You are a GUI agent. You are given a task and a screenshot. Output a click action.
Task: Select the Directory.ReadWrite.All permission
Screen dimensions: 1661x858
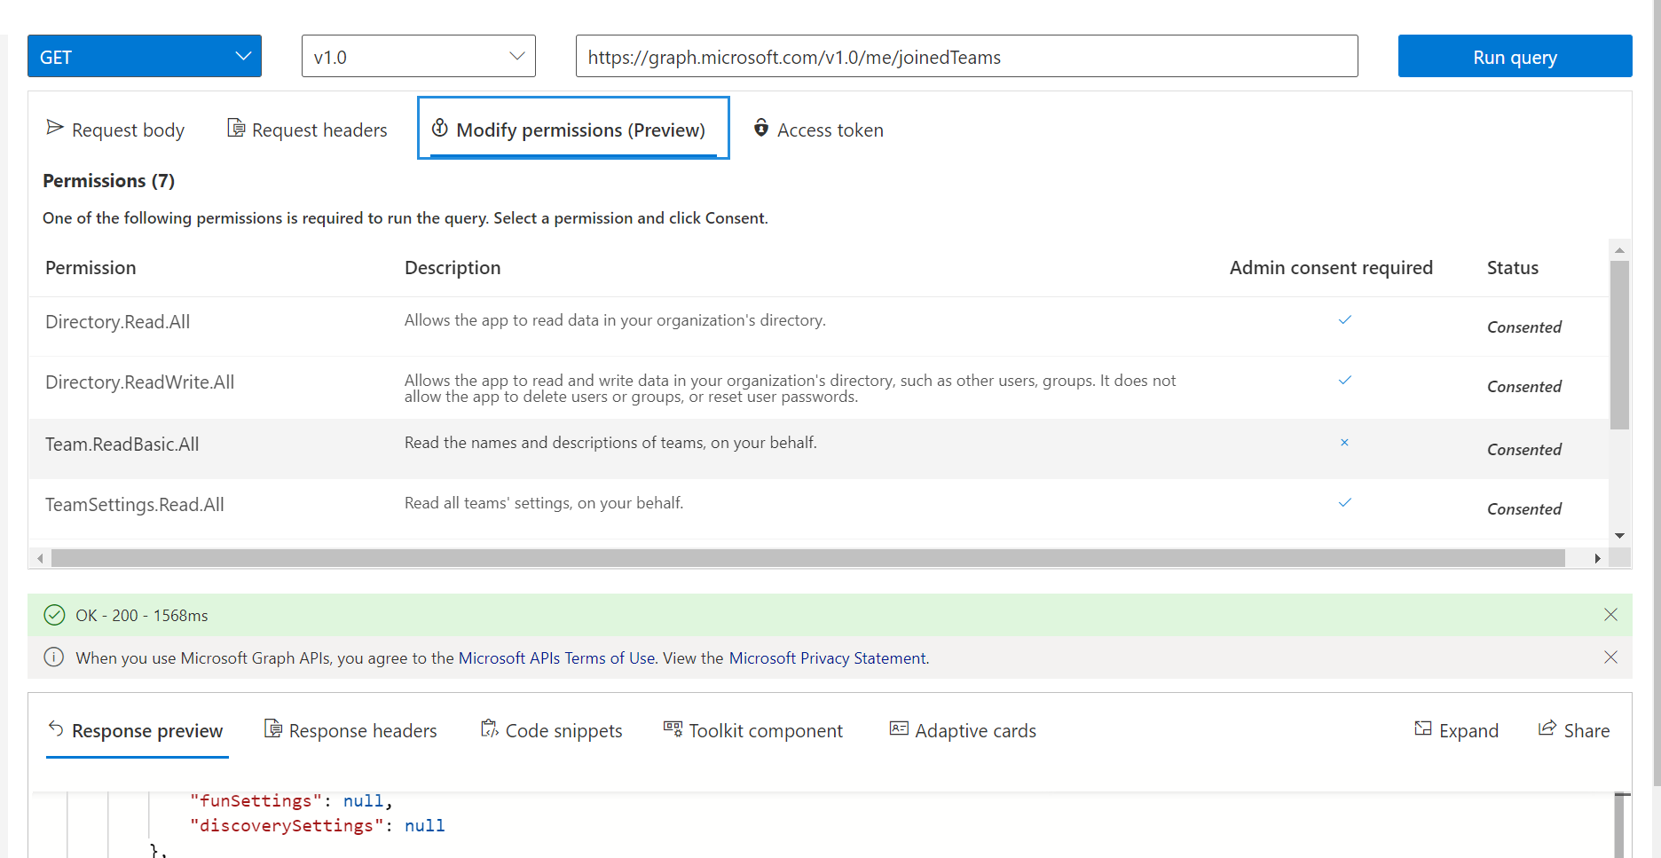click(x=139, y=382)
